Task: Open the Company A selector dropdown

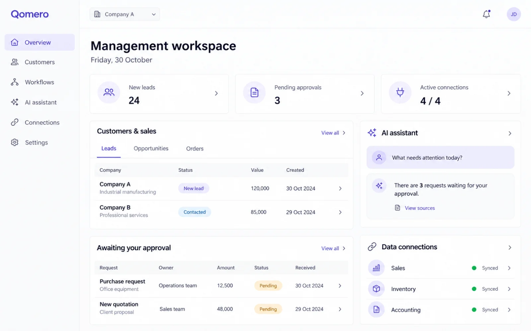Action: (x=125, y=14)
